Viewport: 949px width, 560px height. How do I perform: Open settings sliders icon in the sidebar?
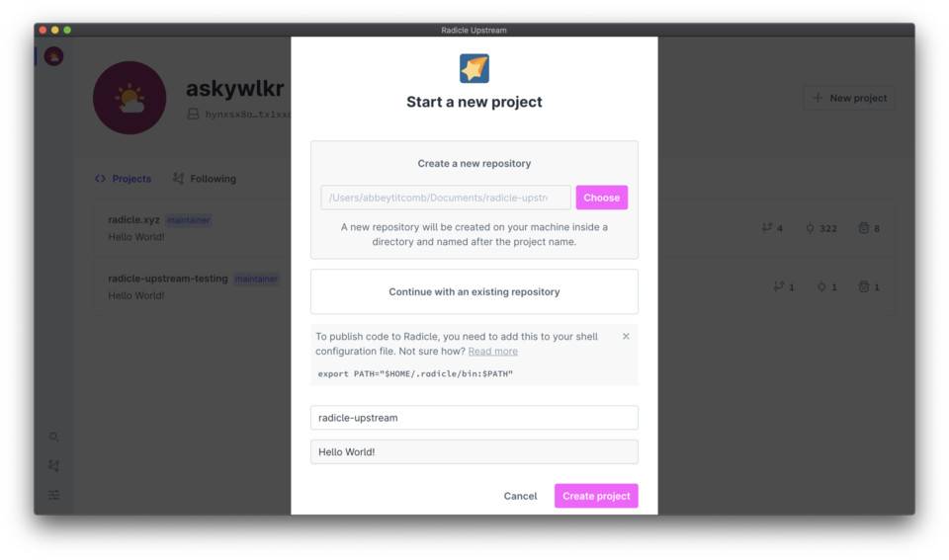54,495
